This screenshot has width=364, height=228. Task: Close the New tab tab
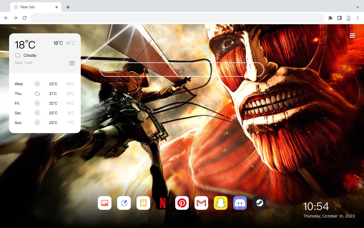(x=57, y=7)
